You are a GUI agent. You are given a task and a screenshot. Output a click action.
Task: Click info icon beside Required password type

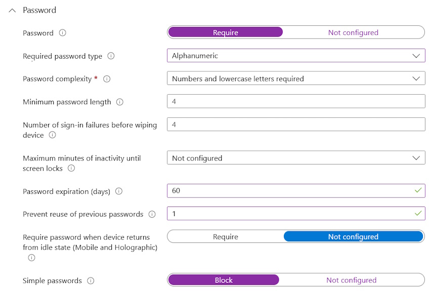point(111,56)
